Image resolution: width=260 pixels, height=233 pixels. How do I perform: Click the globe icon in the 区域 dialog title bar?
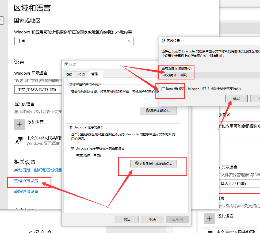coord(66,64)
